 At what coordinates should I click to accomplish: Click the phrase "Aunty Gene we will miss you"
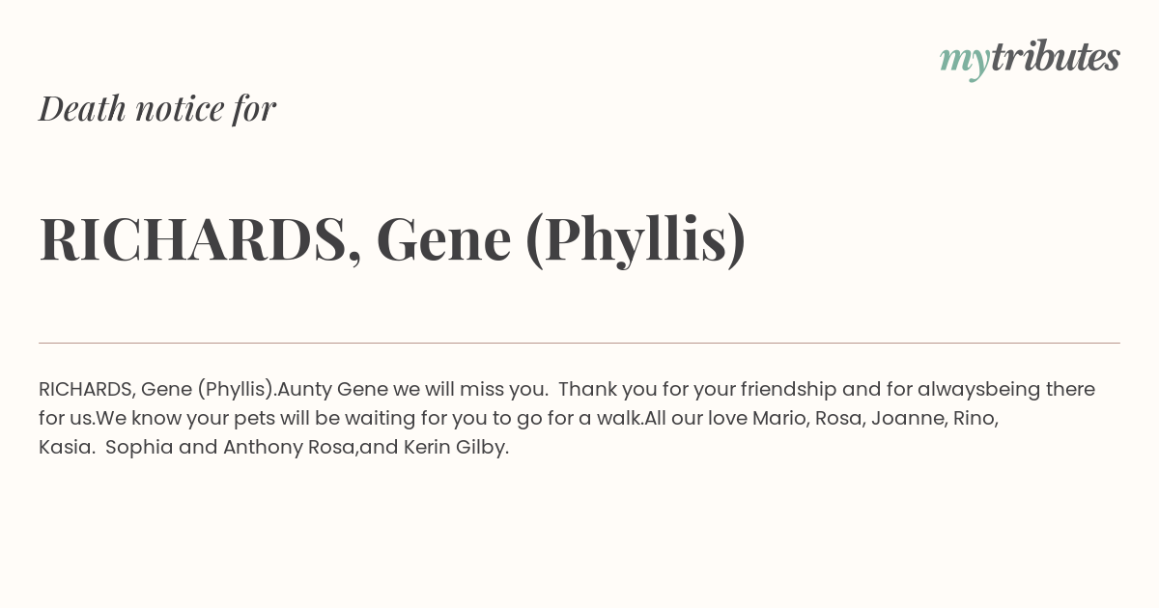pyautogui.click(x=412, y=390)
